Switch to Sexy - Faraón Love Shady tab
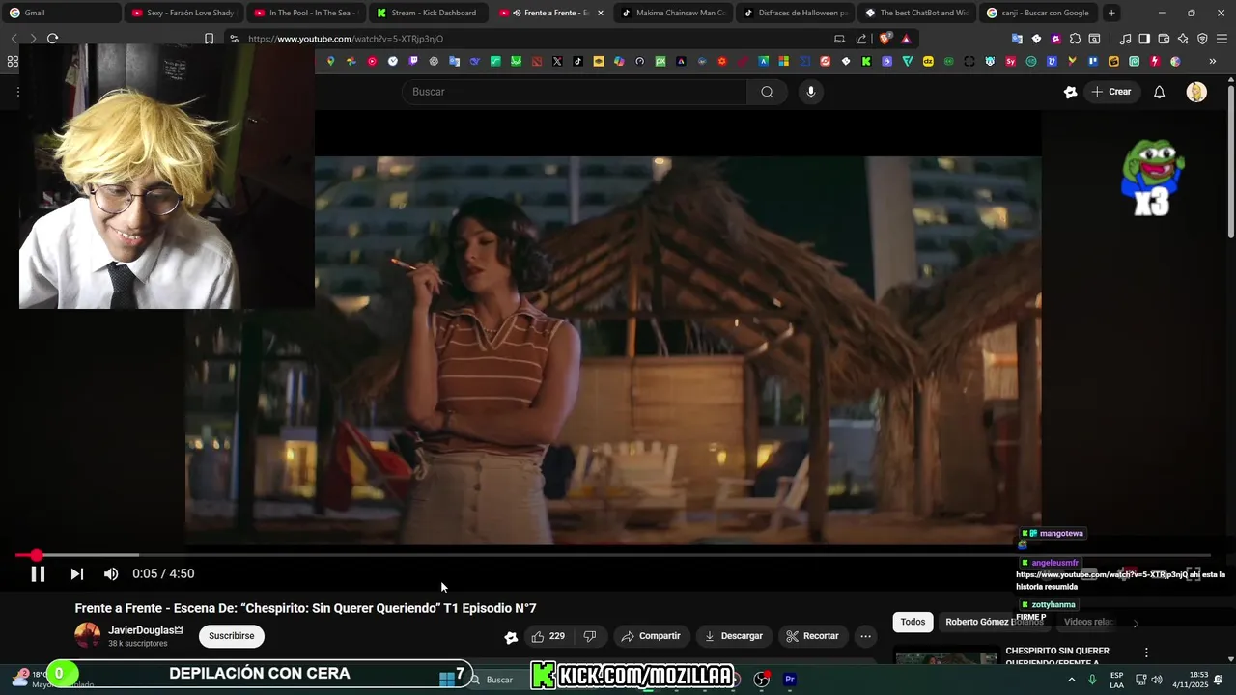This screenshot has width=1236, height=695. [183, 13]
